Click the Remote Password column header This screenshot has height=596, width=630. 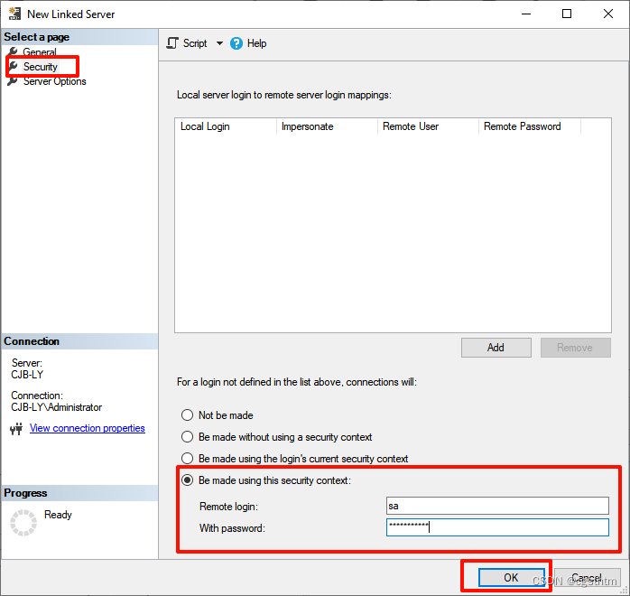(x=530, y=126)
